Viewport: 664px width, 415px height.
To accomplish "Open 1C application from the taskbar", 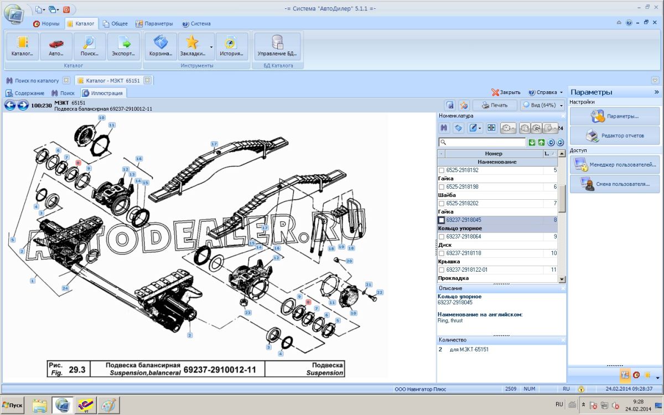I will click(x=85, y=406).
